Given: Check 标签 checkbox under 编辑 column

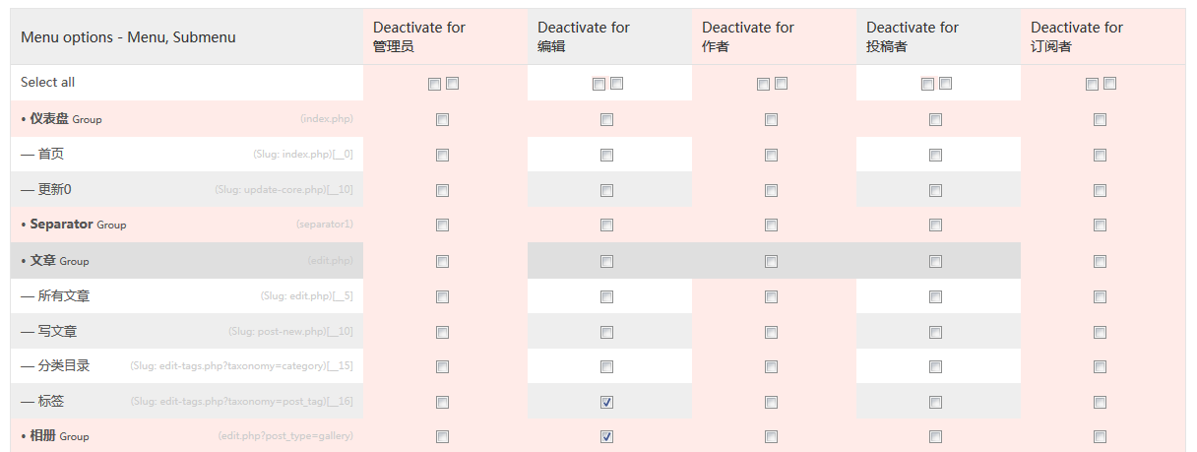Looking at the screenshot, I should (x=606, y=402).
